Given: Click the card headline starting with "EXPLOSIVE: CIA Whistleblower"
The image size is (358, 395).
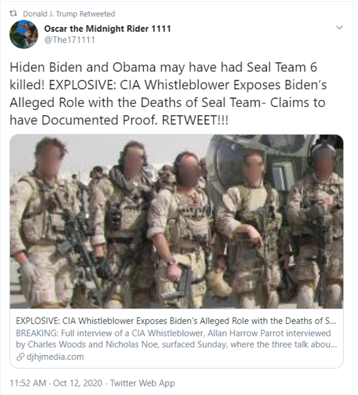Looking at the screenshot, I should click(176, 321).
